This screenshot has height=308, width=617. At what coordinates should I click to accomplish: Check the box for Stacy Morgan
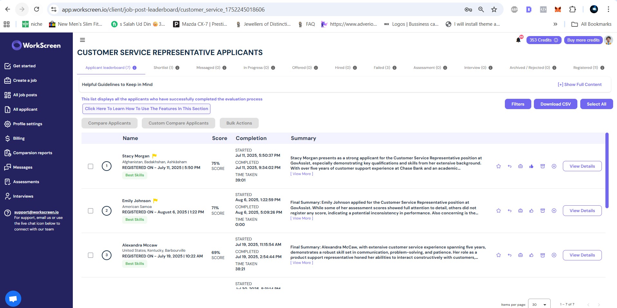click(91, 166)
